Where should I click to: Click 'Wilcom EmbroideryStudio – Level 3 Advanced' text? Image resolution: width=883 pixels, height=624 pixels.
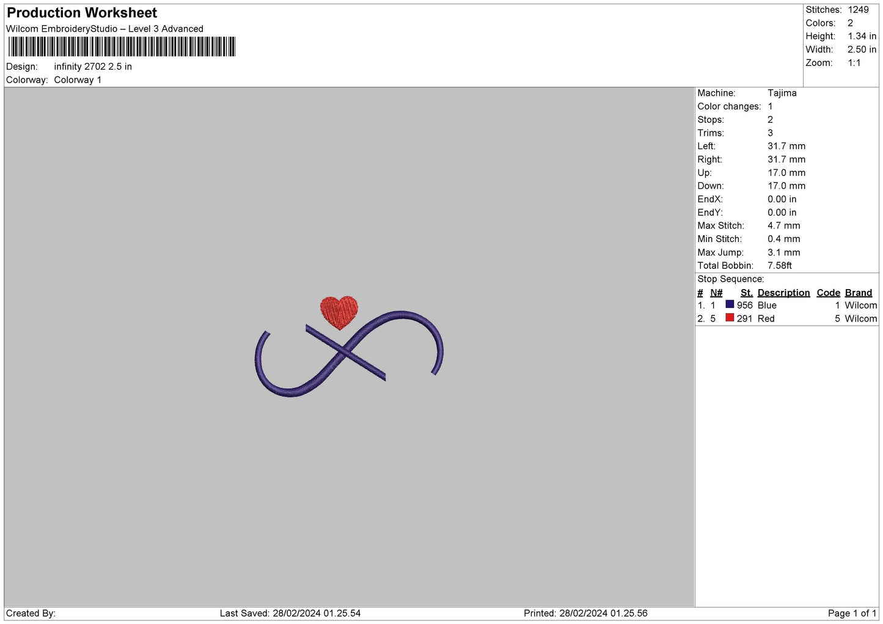click(104, 29)
